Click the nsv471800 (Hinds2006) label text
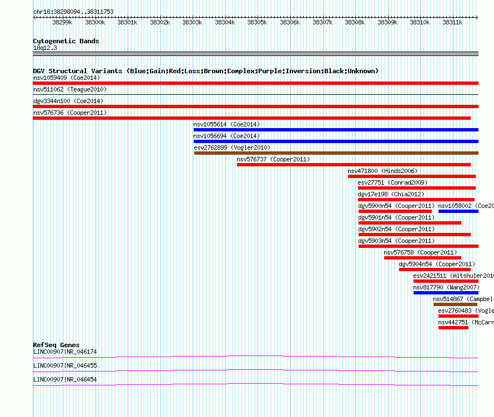Screen dimensions: 494x417 (x=382, y=171)
